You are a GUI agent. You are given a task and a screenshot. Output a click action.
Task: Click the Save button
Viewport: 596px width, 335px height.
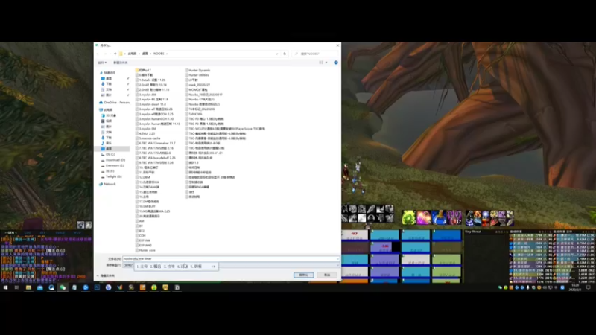coord(303,275)
